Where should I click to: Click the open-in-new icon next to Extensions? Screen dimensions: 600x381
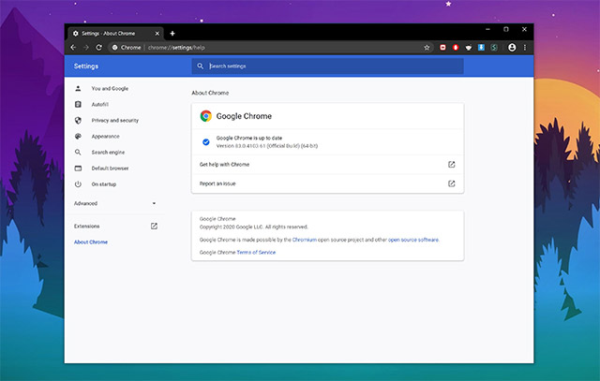pos(155,227)
